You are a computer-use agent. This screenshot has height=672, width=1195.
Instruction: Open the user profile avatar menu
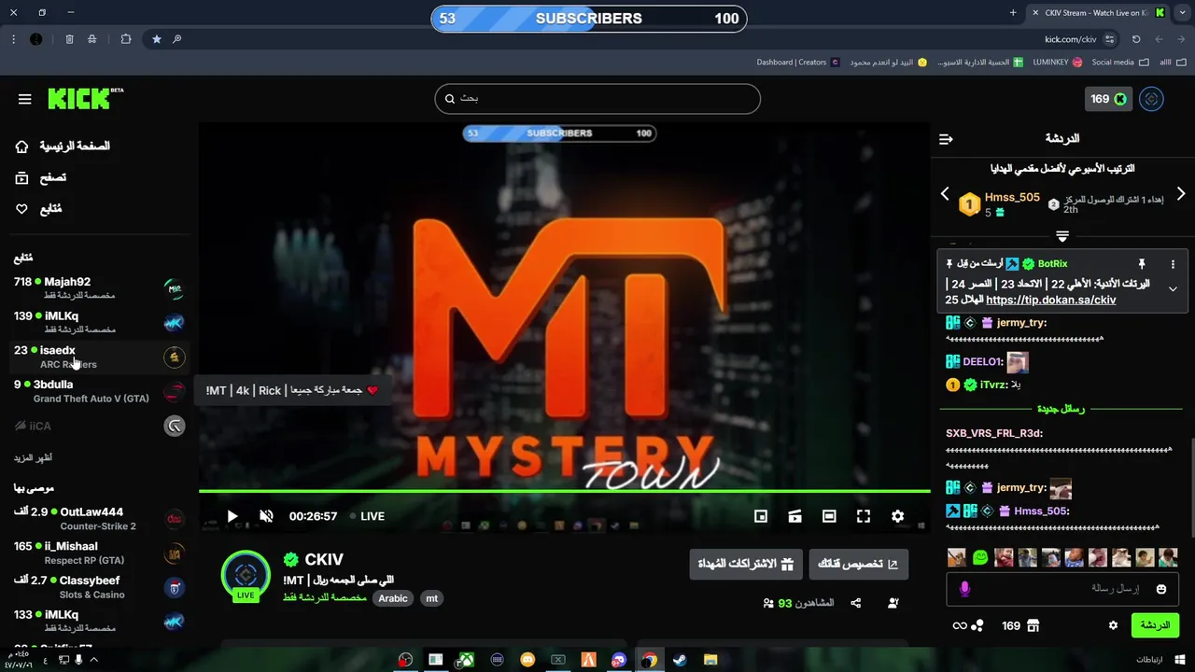[x=1151, y=99]
